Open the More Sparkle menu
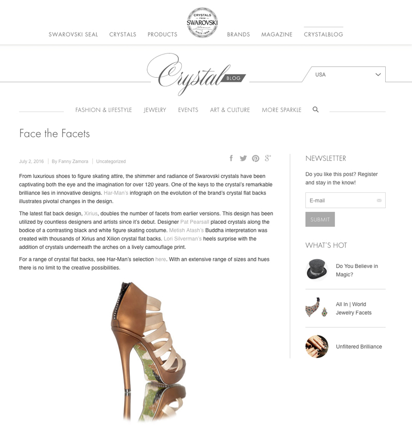412x432 pixels. point(282,110)
